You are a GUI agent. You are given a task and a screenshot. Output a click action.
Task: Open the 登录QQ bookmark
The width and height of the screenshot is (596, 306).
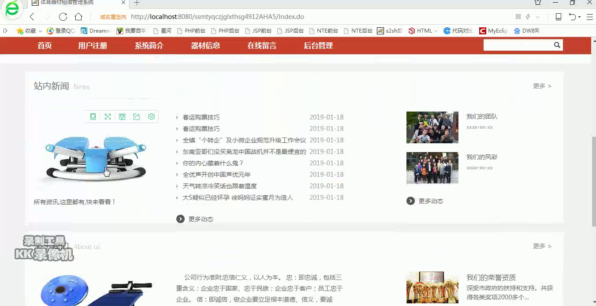(x=61, y=31)
